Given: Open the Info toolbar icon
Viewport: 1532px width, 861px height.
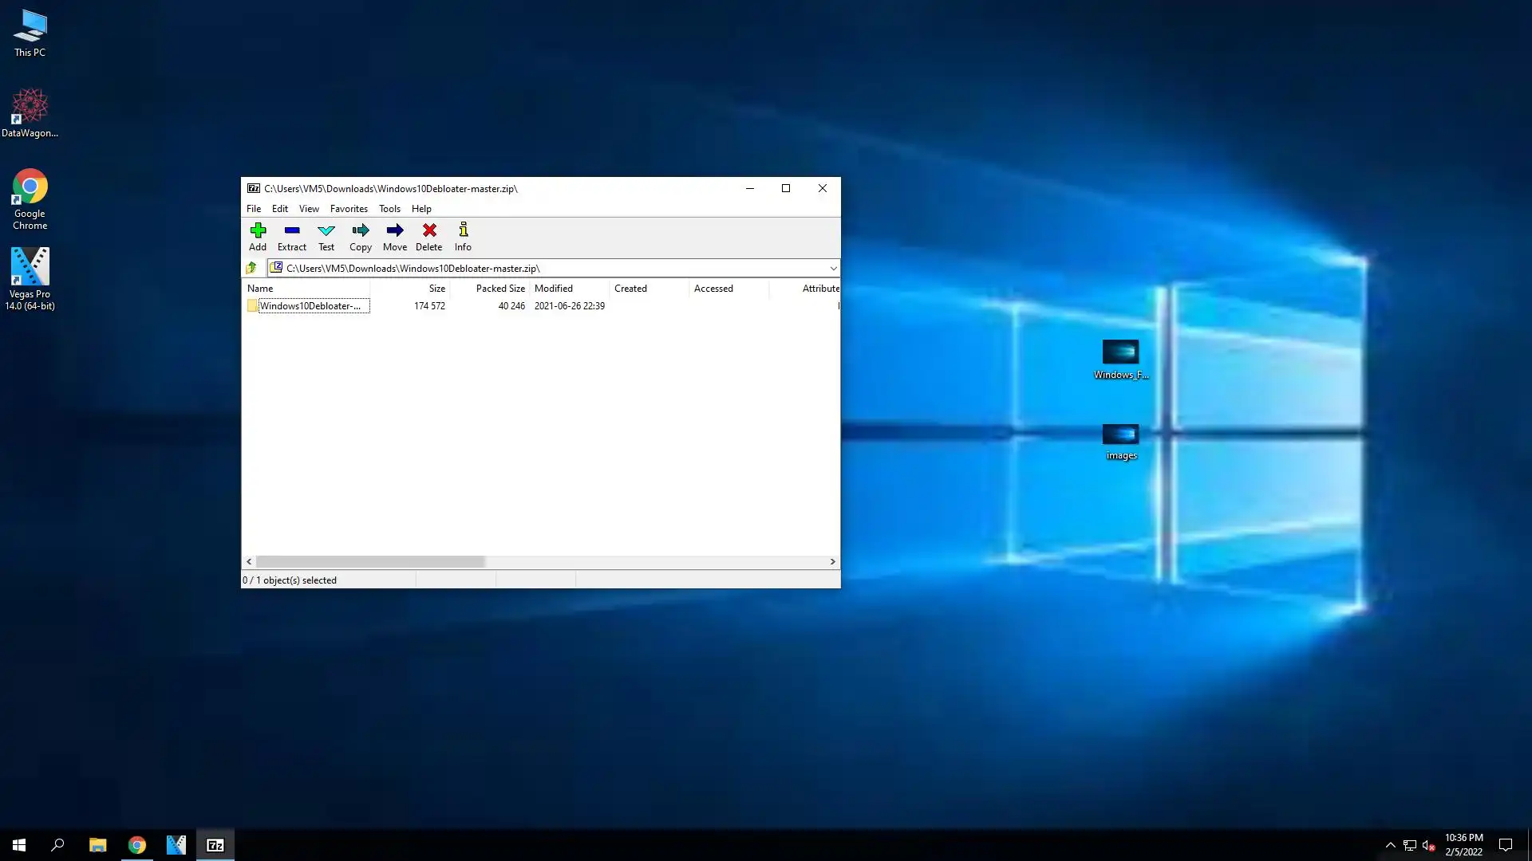Looking at the screenshot, I should [x=463, y=236].
